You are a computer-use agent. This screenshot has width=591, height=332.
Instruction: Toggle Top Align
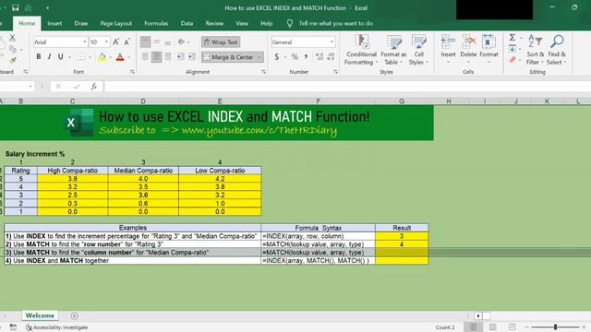(x=145, y=41)
